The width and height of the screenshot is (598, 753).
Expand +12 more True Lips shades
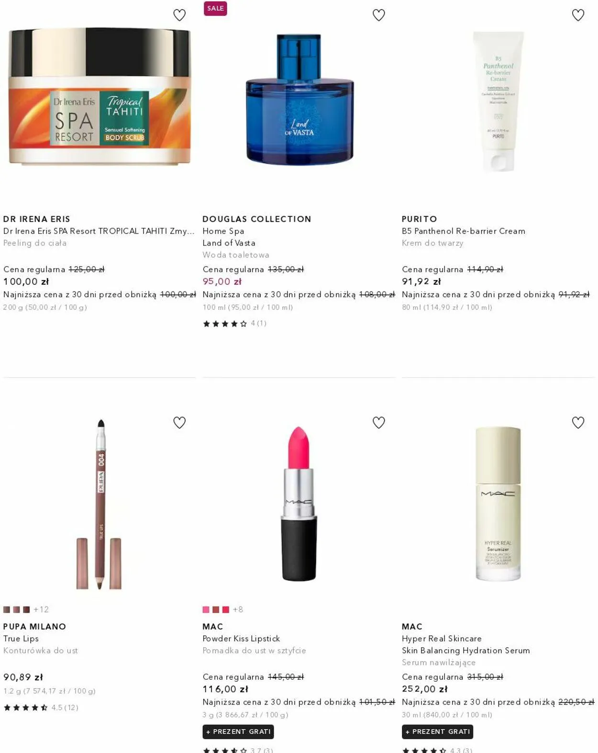[41, 609]
